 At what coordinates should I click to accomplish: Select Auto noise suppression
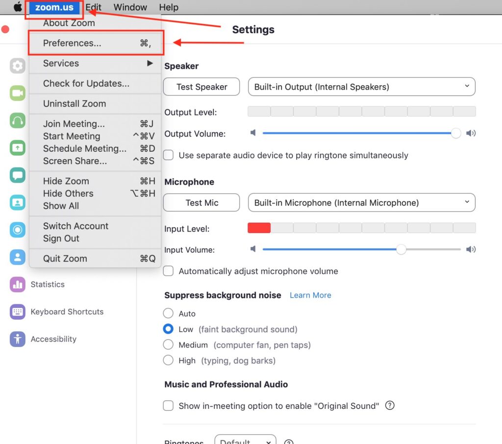(169, 313)
